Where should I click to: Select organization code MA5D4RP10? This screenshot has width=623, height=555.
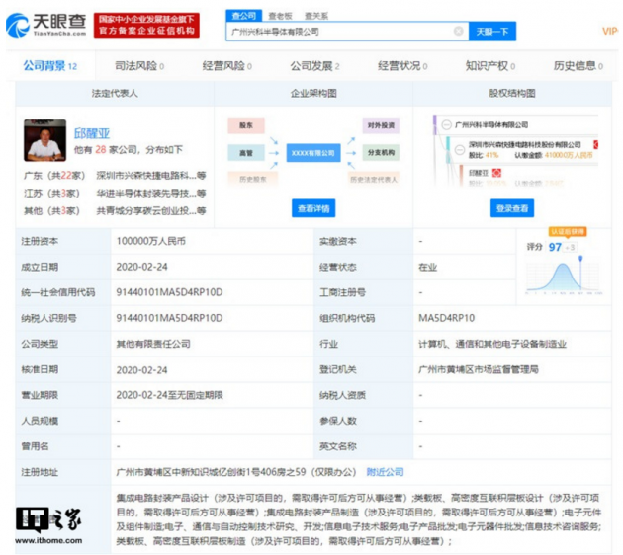(447, 318)
